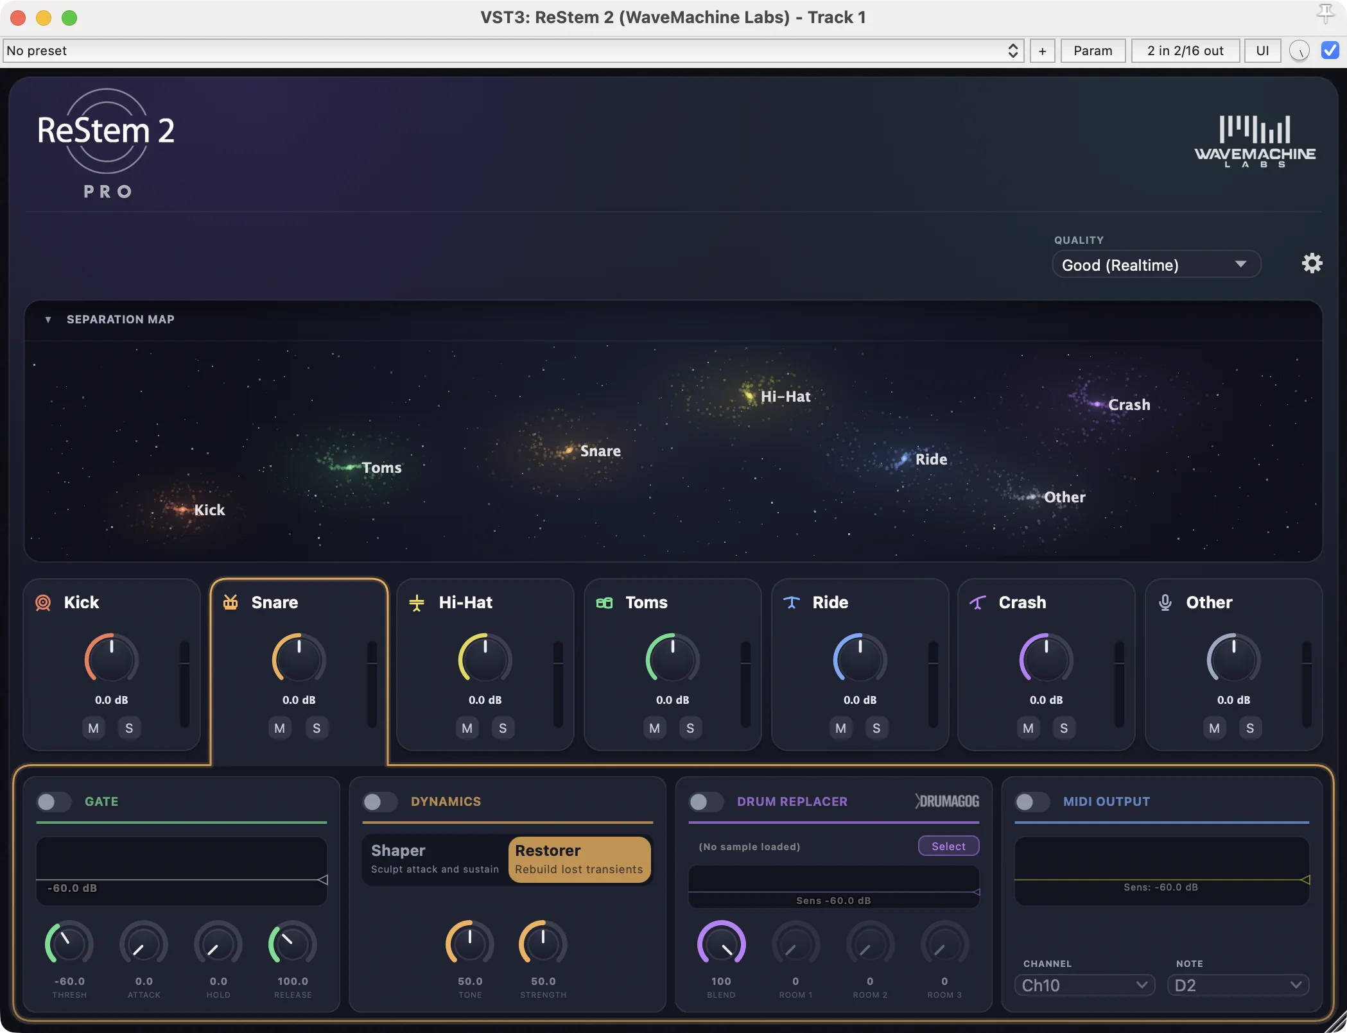Screen dimensions: 1347x1033
Task: Click the plugin wet/dry knob icon
Action: click(x=1299, y=51)
